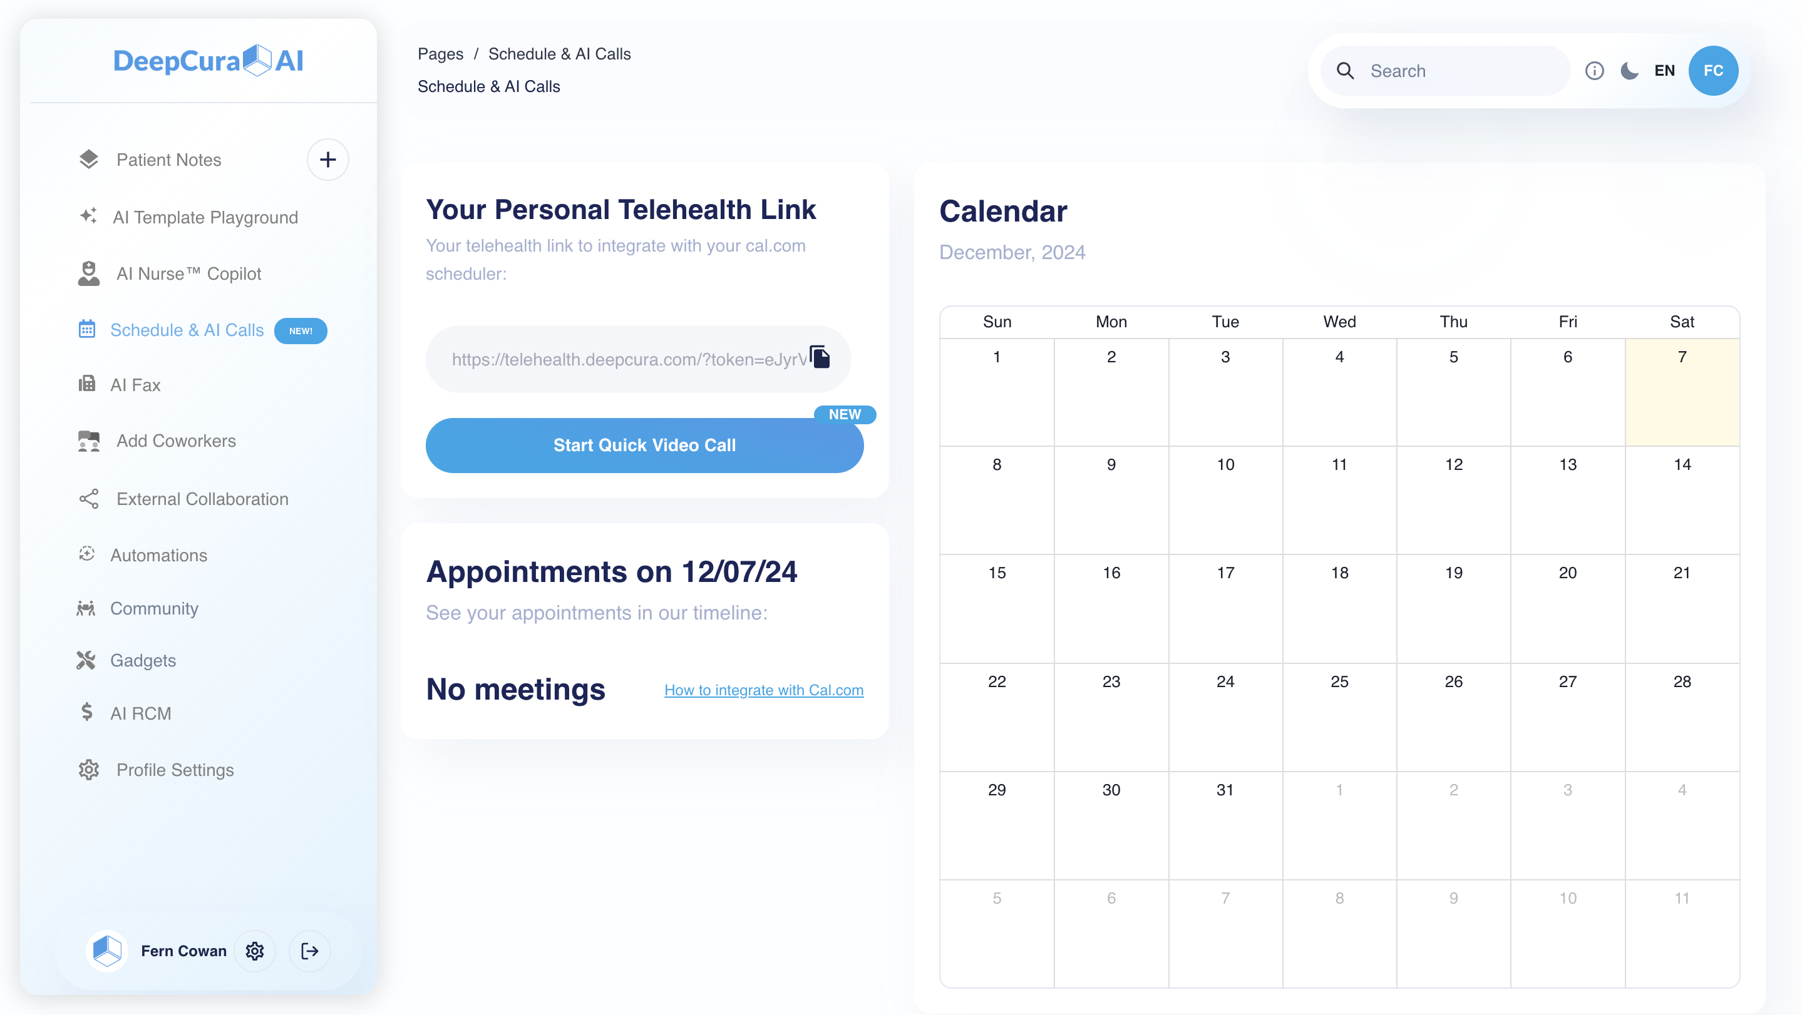Copy the telehealth link with the copy icon
The image size is (1802, 1015).
click(x=820, y=357)
